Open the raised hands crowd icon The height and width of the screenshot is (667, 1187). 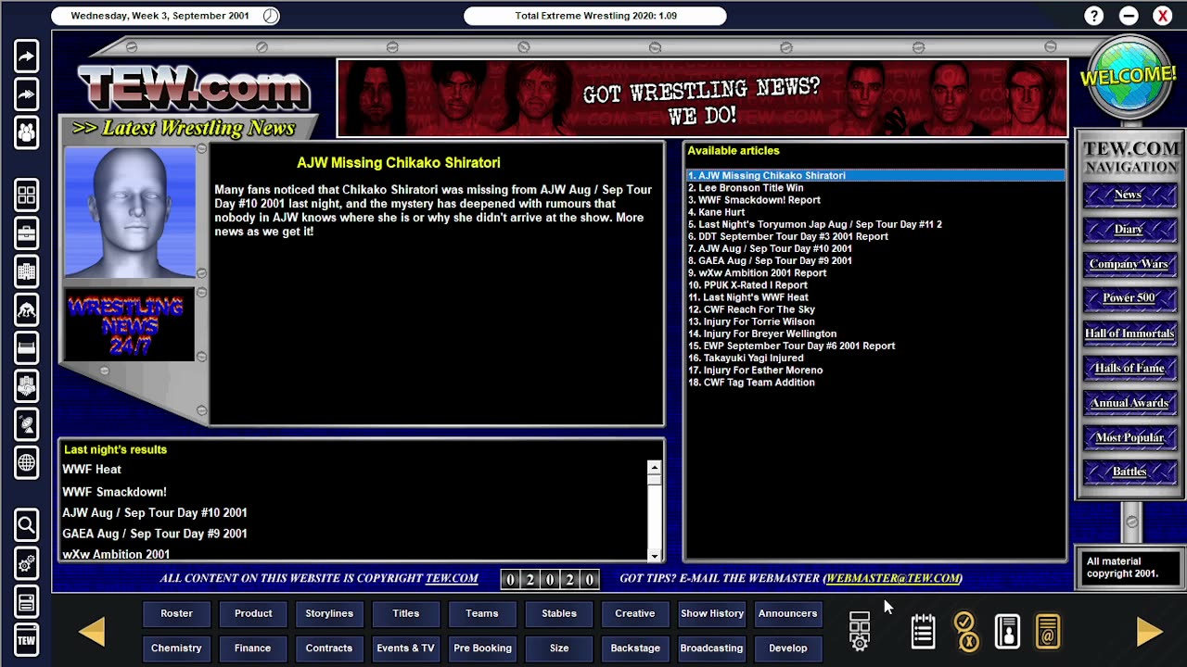click(26, 385)
